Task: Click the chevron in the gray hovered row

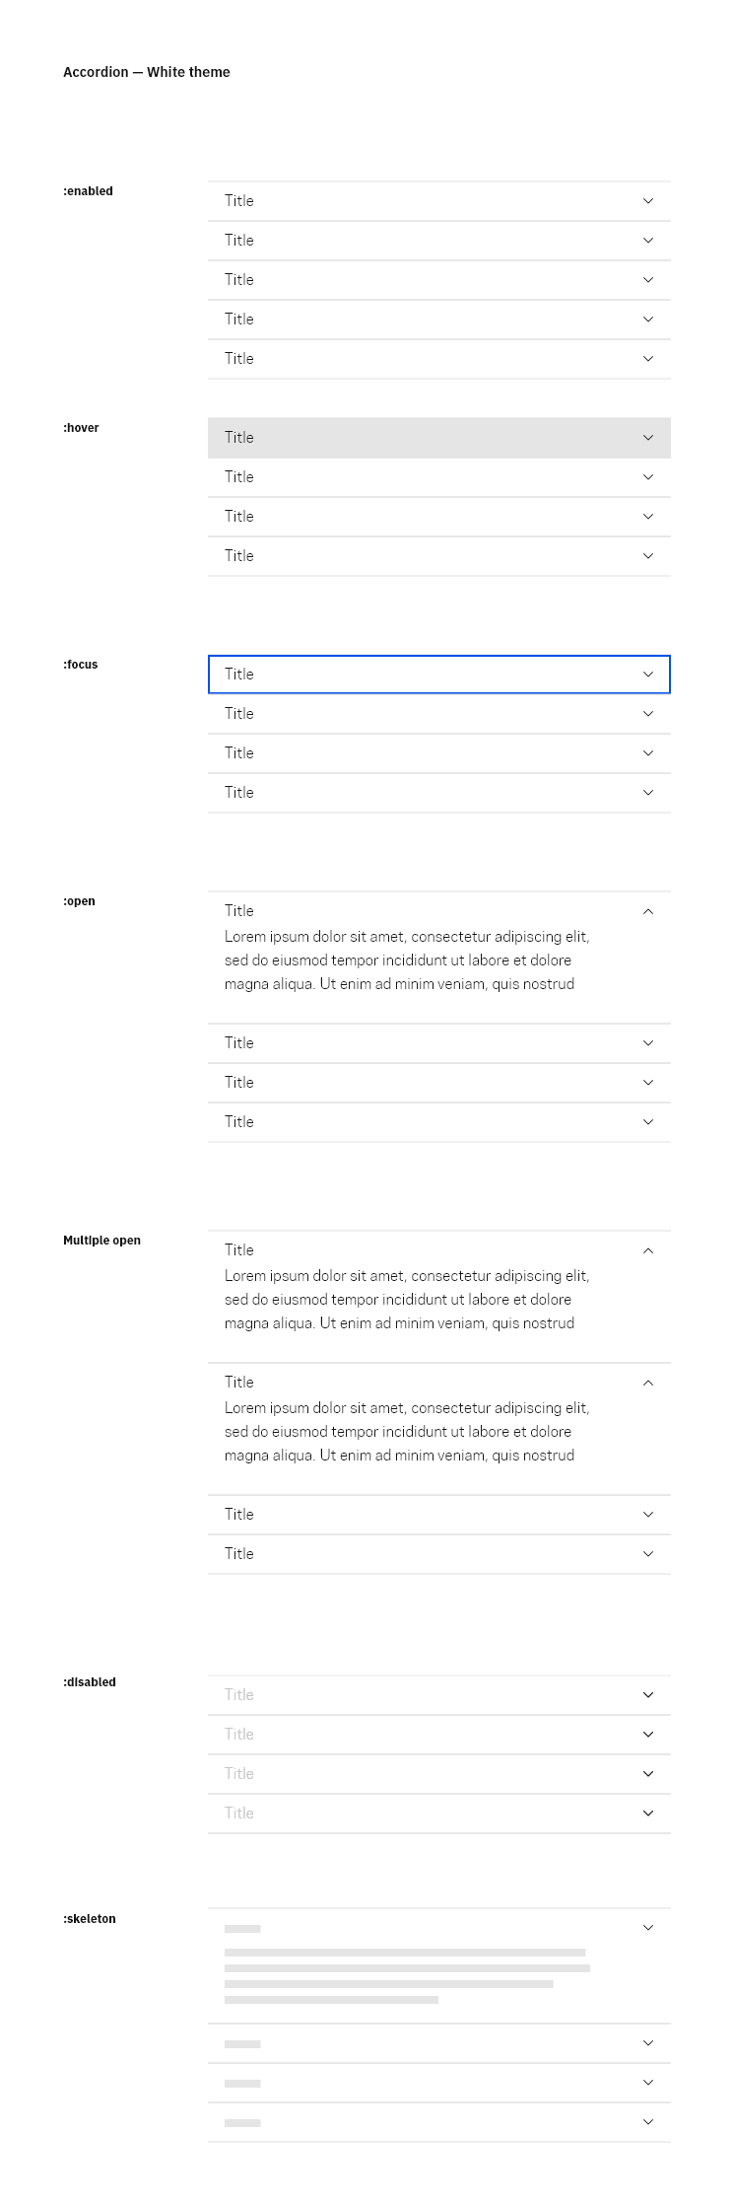Action: (x=648, y=438)
